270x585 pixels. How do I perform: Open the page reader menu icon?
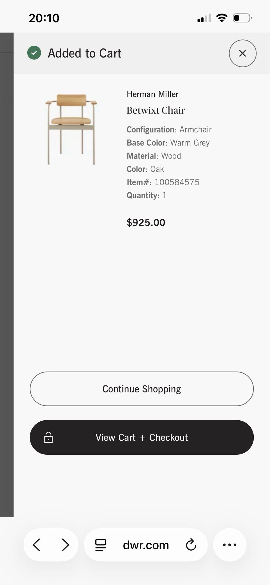pos(100,545)
